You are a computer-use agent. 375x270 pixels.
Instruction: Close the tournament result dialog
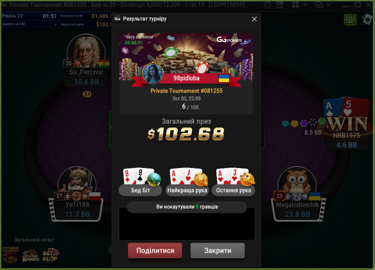(254, 19)
